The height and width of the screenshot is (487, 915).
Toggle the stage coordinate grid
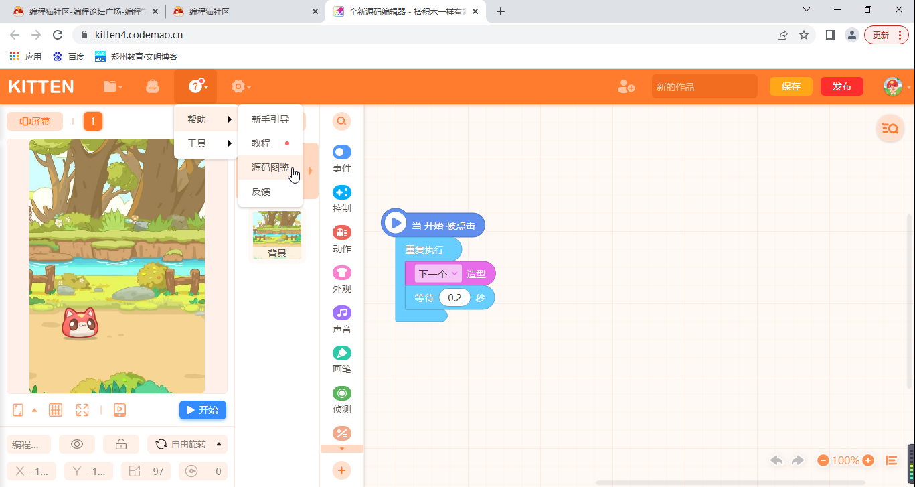coord(56,410)
